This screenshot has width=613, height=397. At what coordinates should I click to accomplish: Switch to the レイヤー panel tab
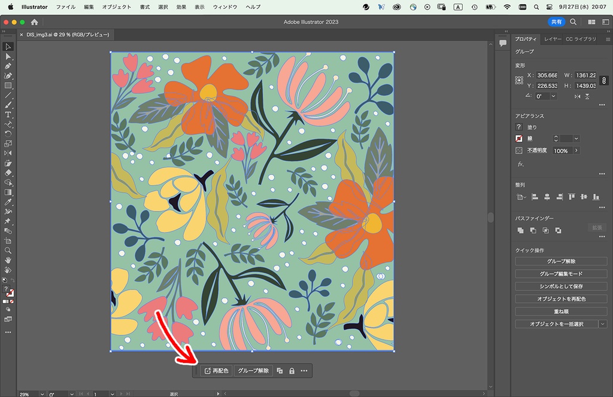pyautogui.click(x=553, y=39)
